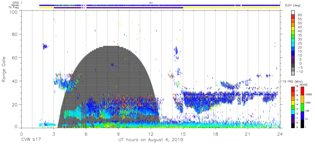
Task: Click the white top segment of ELEV colorbar
Action: (293, 12)
